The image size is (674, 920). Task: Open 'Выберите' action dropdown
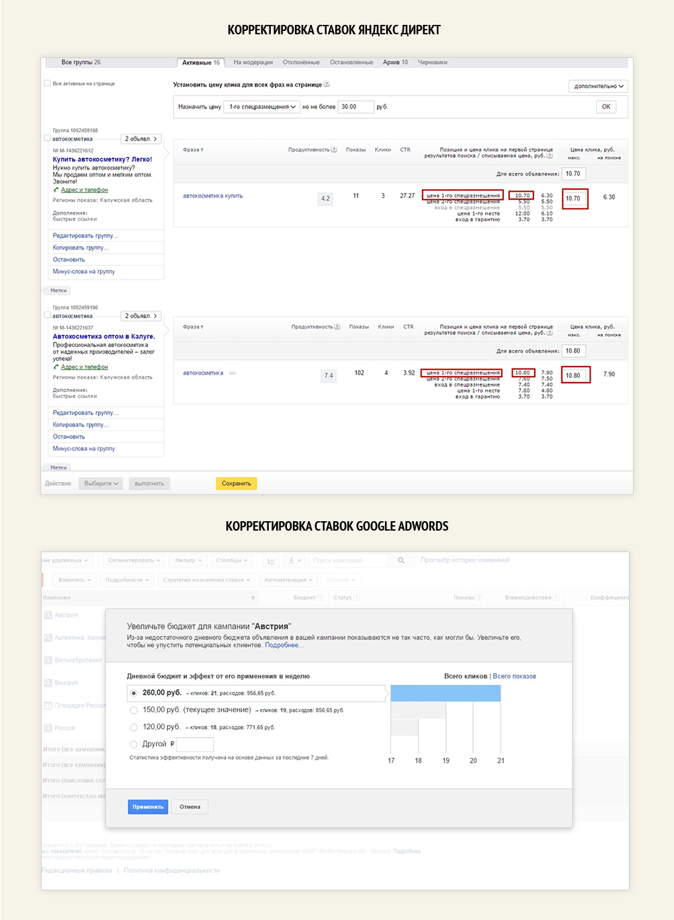101,484
